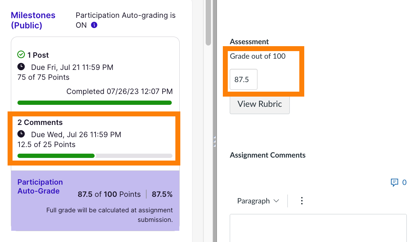Viewport: 416px width, 242px height.
Task: Select the 2 Comments milestone heading
Action: (x=40, y=122)
